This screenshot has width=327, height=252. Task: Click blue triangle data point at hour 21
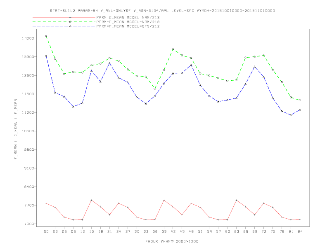click(x=110, y=63)
